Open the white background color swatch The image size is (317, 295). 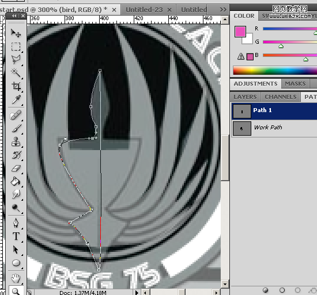pyautogui.click(x=249, y=40)
